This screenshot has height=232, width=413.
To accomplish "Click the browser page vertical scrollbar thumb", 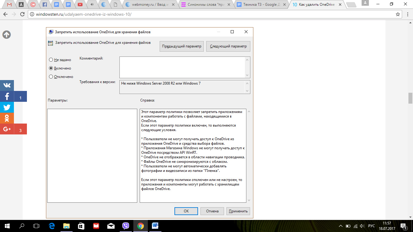I will point(410,98).
